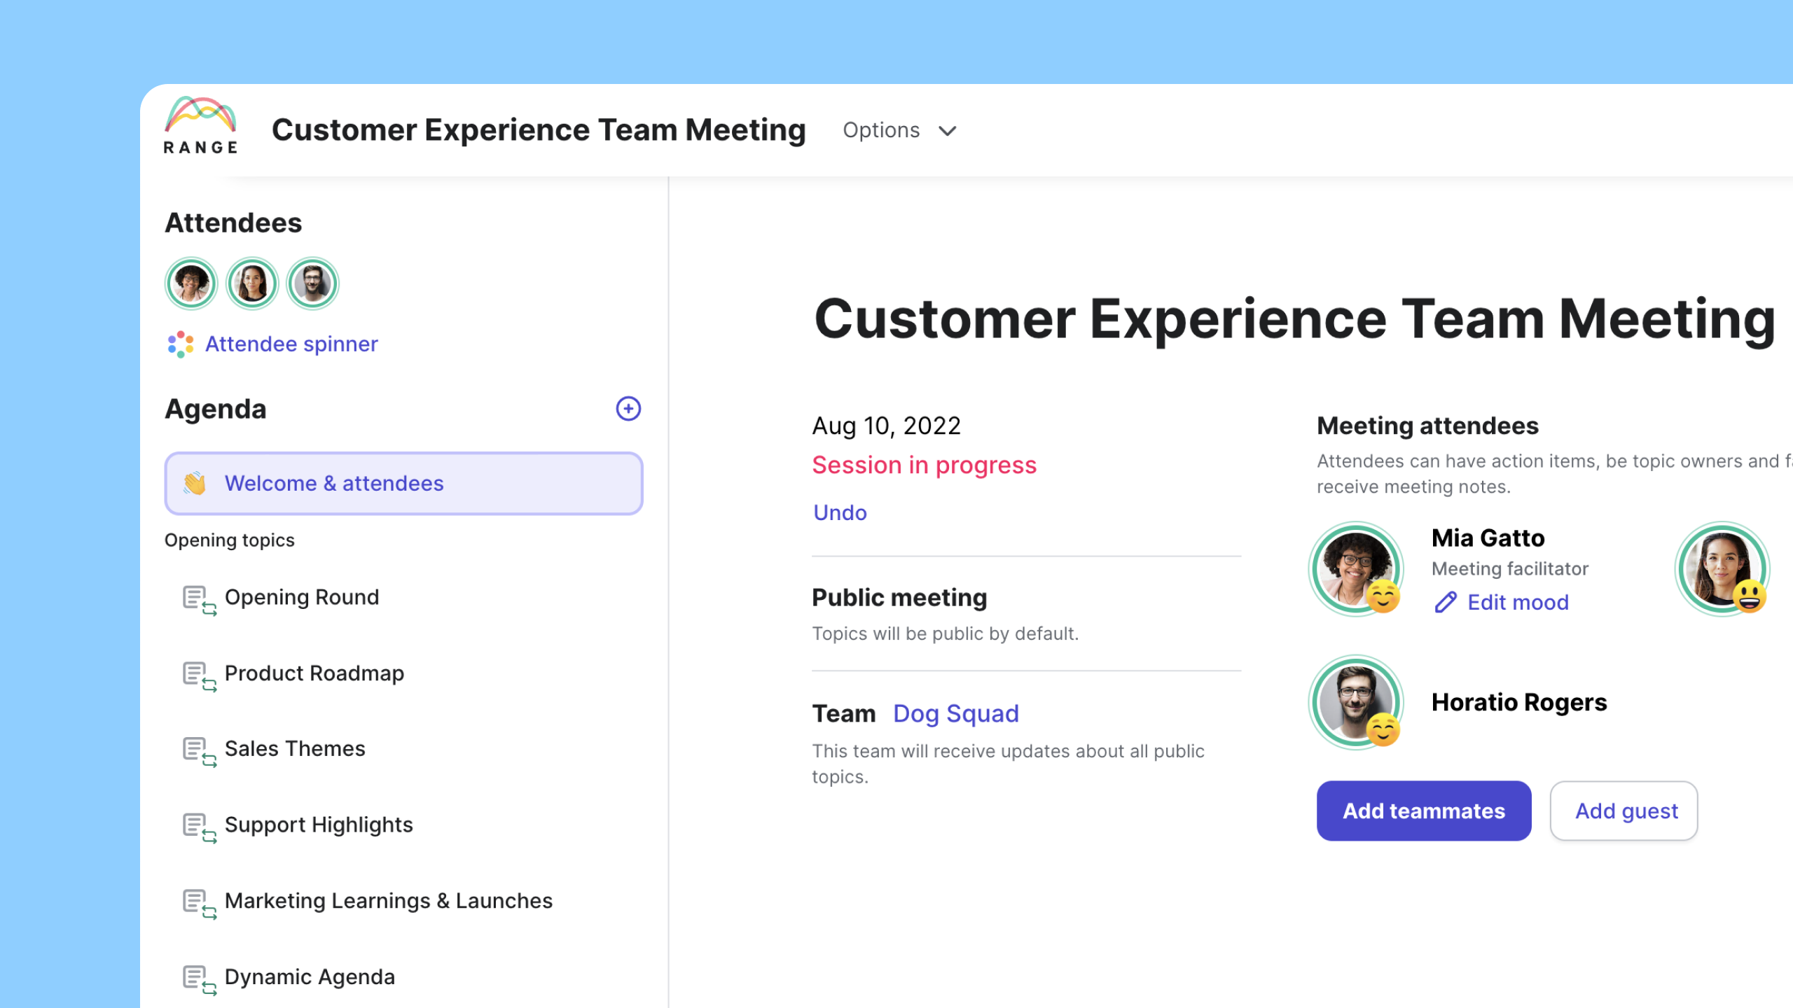Click the Meeting facilitator label
Image resolution: width=1793 pixels, height=1008 pixels.
[1510, 569]
